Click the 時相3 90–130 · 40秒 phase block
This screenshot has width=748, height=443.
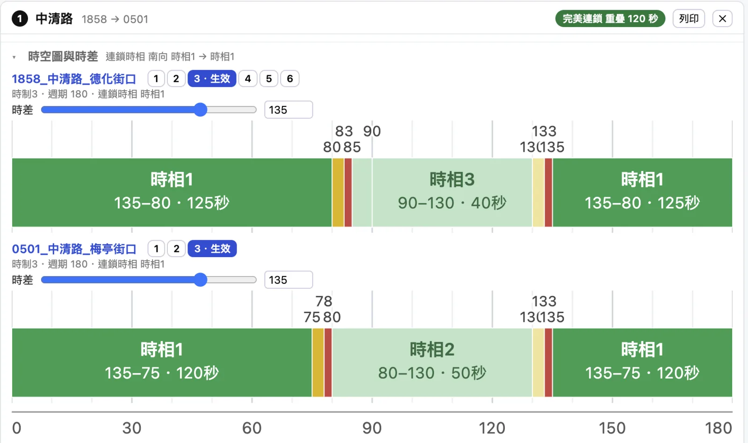pyautogui.click(x=452, y=193)
